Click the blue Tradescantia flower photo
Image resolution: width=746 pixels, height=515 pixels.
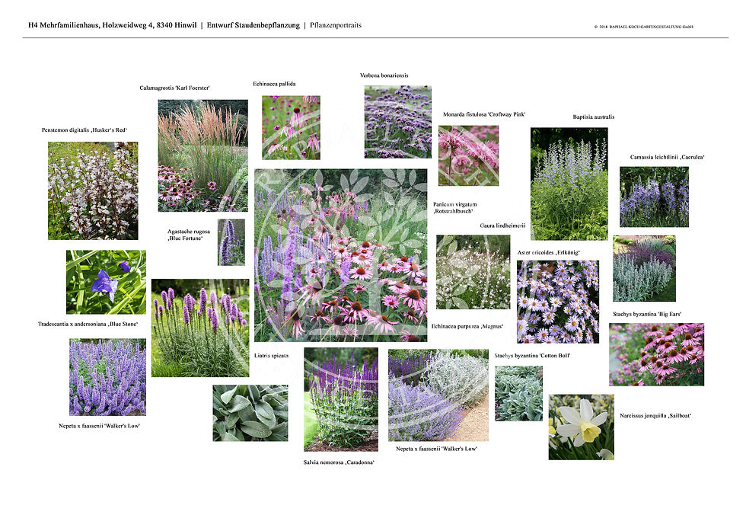(107, 282)
